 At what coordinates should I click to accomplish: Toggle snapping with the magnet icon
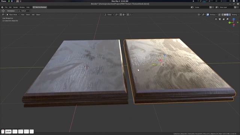[x=121, y=15]
